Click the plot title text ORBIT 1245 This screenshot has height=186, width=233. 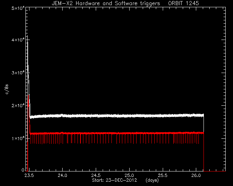point(183,3)
